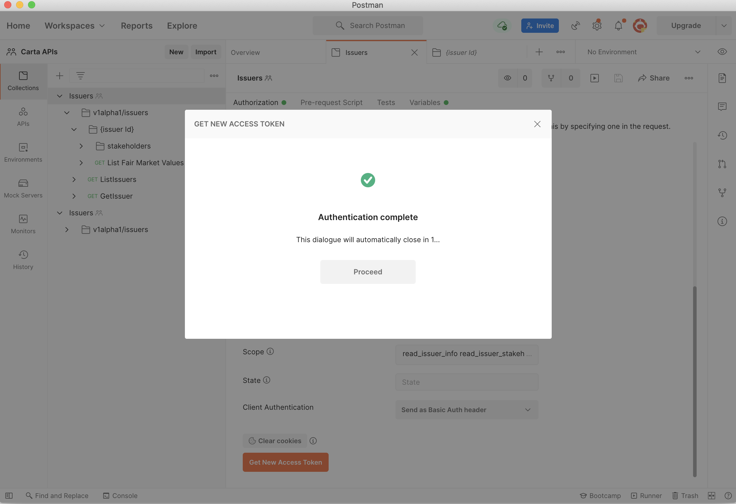Expand the GetIssuer request
Image resolution: width=736 pixels, height=504 pixels.
pos(74,196)
